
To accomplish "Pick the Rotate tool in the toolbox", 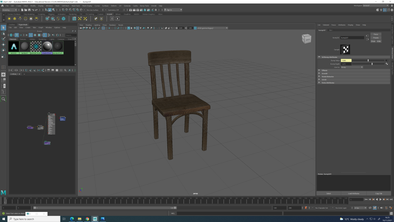I will point(3,50).
